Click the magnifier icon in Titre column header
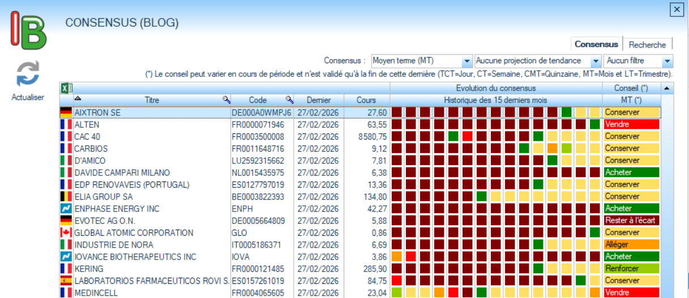 point(226,100)
